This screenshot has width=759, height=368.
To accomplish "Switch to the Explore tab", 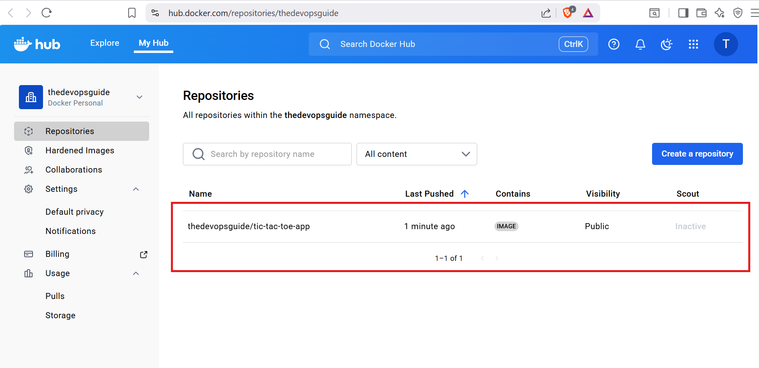I will [105, 43].
